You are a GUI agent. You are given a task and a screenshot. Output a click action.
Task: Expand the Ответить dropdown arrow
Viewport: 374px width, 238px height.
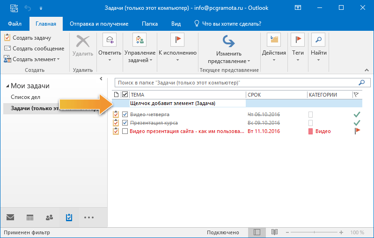[110, 60]
